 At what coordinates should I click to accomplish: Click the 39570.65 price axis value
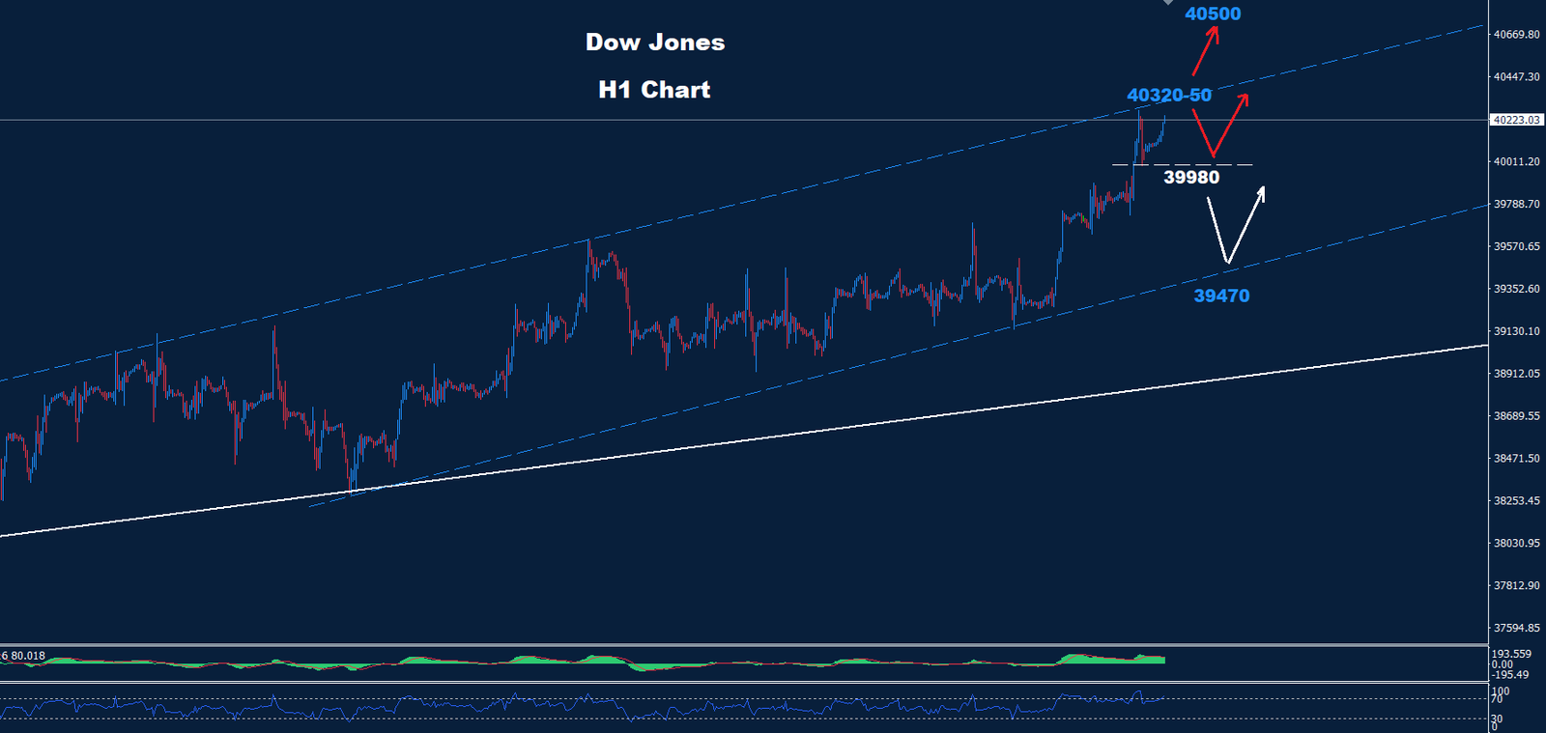[x=1516, y=247]
